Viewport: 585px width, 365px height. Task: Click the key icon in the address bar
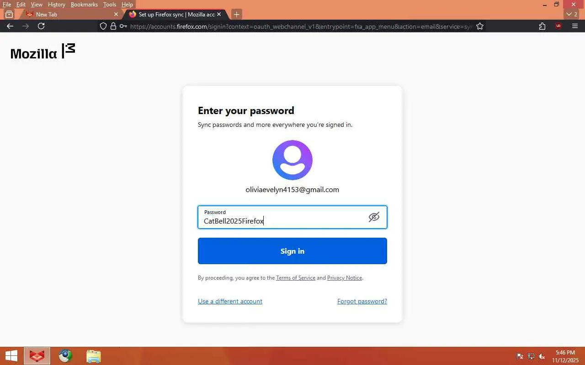(x=123, y=26)
